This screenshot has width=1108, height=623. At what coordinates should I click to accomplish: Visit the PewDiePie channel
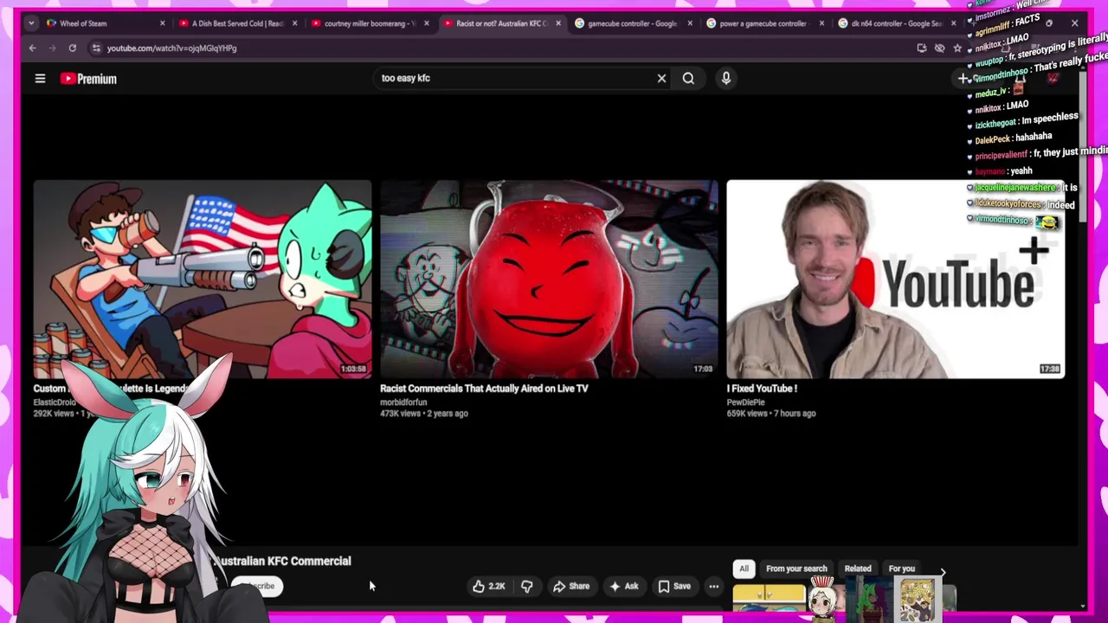[745, 402]
